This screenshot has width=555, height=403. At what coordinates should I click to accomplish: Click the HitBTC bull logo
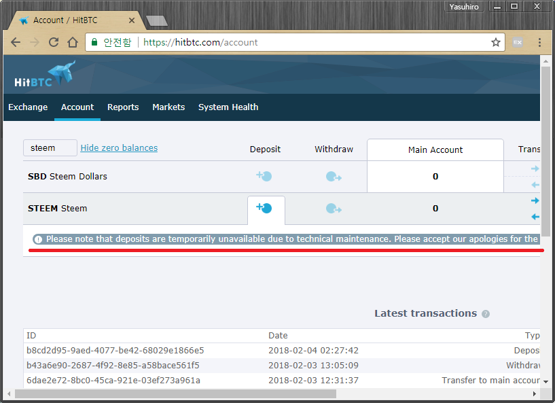45,74
